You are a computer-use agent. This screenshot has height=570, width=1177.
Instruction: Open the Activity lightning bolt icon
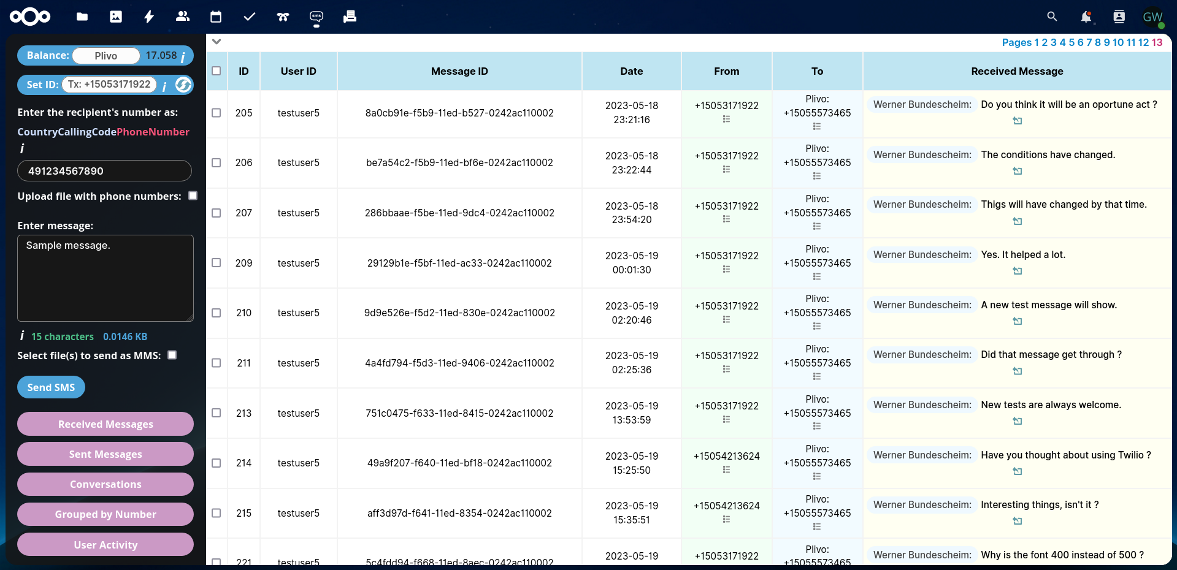tap(149, 17)
